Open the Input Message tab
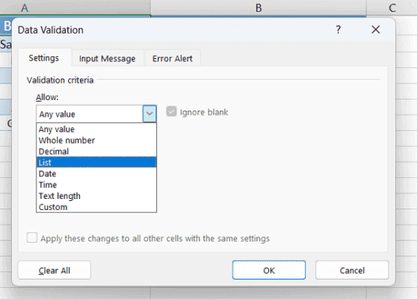 click(107, 58)
